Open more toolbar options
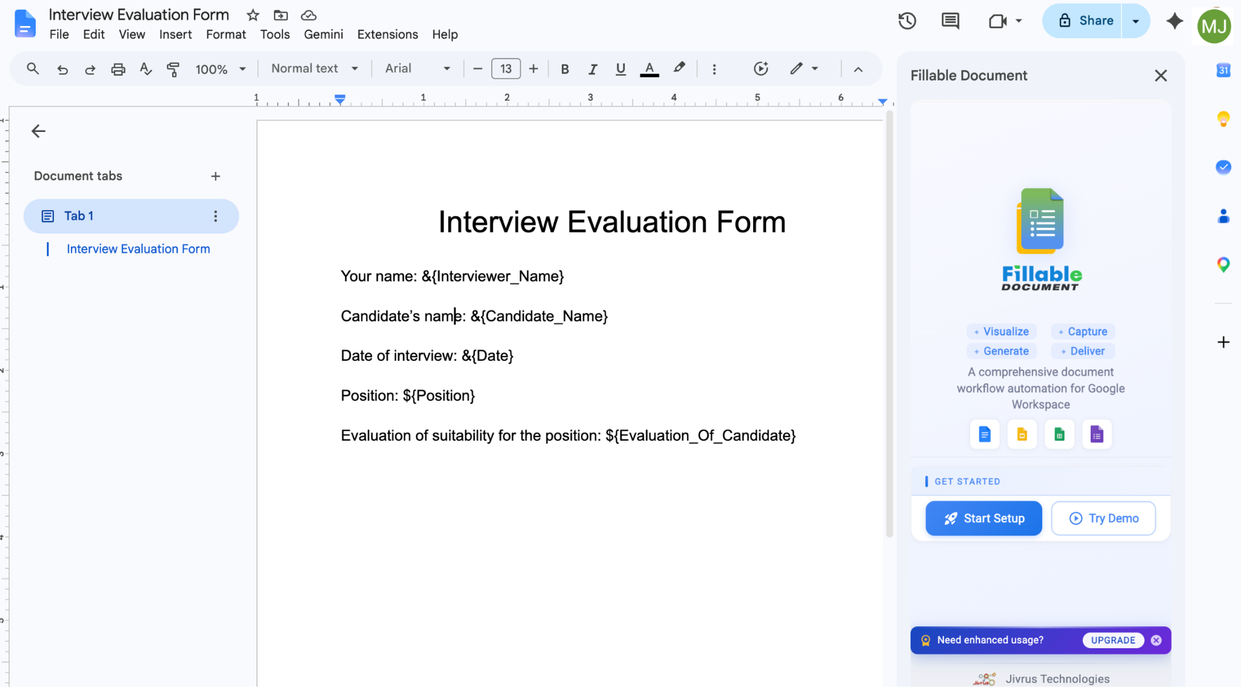 click(x=714, y=69)
